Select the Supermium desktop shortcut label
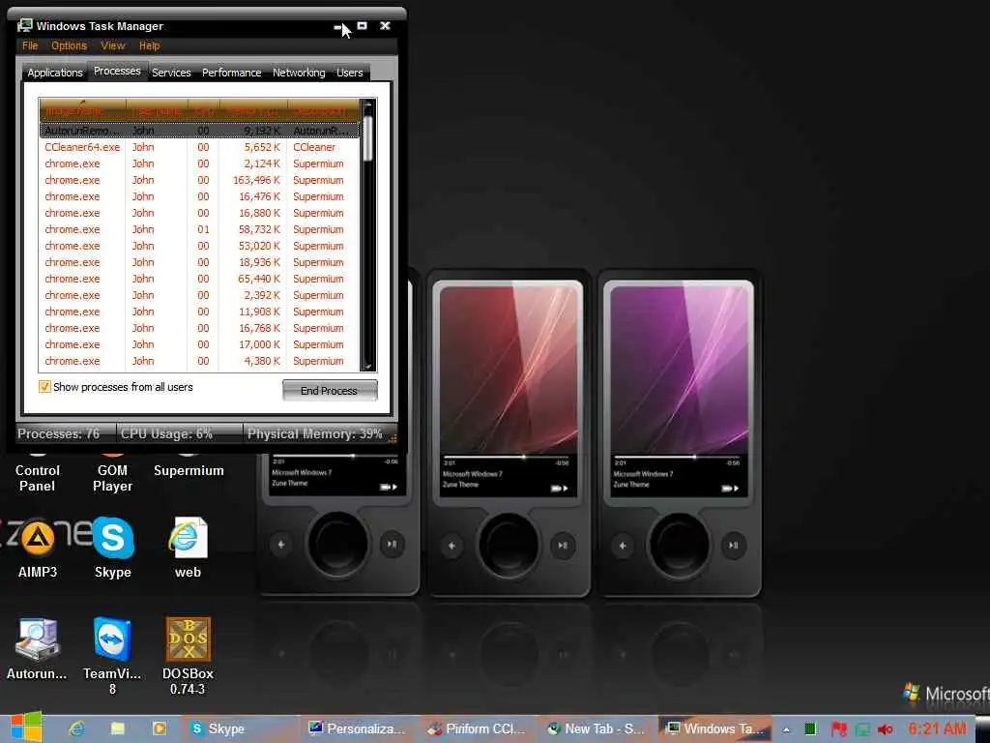 click(189, 471)
